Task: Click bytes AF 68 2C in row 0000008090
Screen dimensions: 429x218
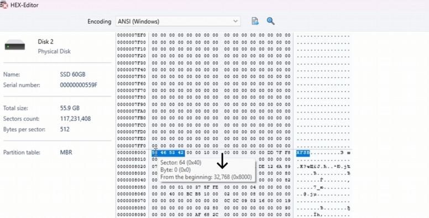Action: click(x=207, y=215)
